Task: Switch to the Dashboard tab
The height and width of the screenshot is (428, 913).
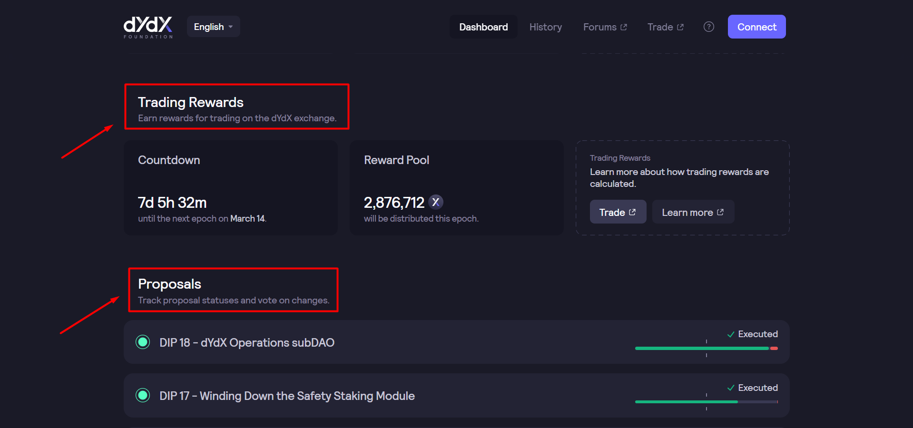Action: click(x=483, y=27)
